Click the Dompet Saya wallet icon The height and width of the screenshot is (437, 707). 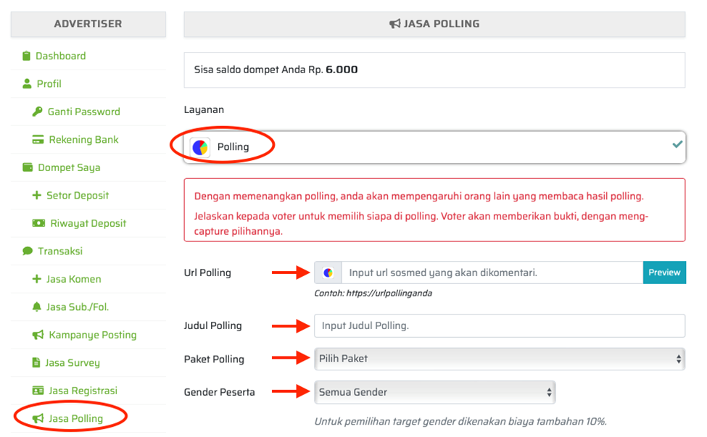click(x=28, y=167)
